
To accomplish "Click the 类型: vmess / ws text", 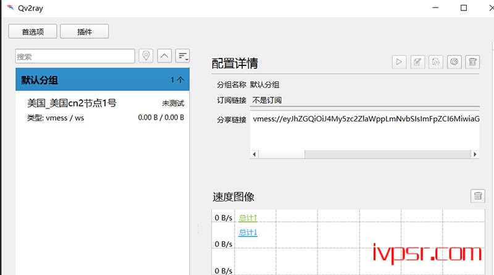I will click(x=56, y=118).
